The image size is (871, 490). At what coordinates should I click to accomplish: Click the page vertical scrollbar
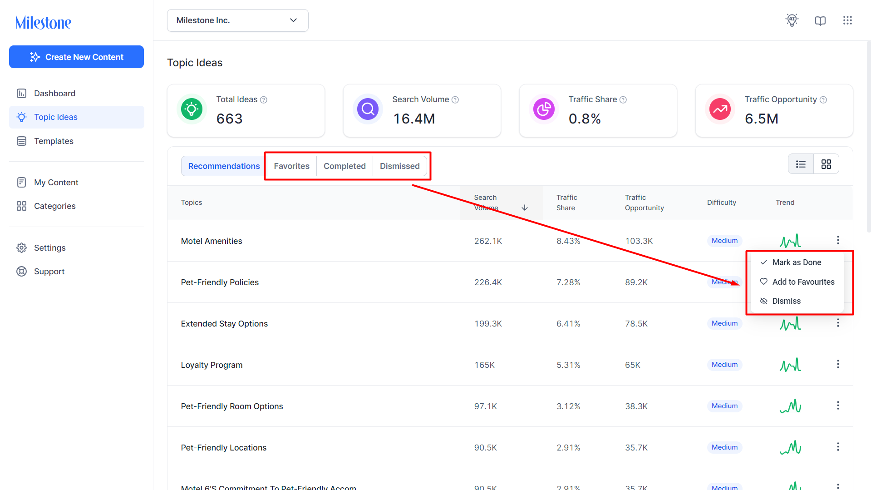[869, 136]
